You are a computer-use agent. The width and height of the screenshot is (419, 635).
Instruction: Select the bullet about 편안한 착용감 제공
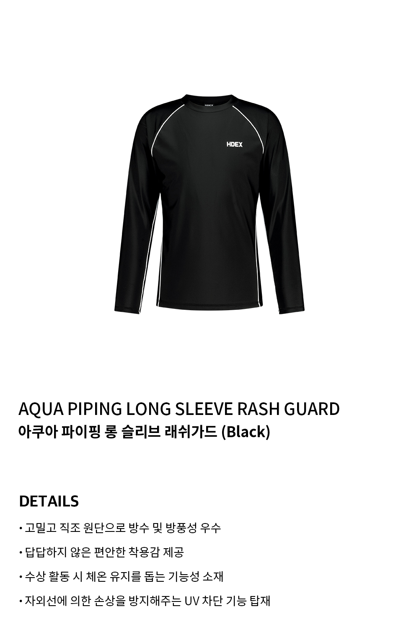point(101,552)
